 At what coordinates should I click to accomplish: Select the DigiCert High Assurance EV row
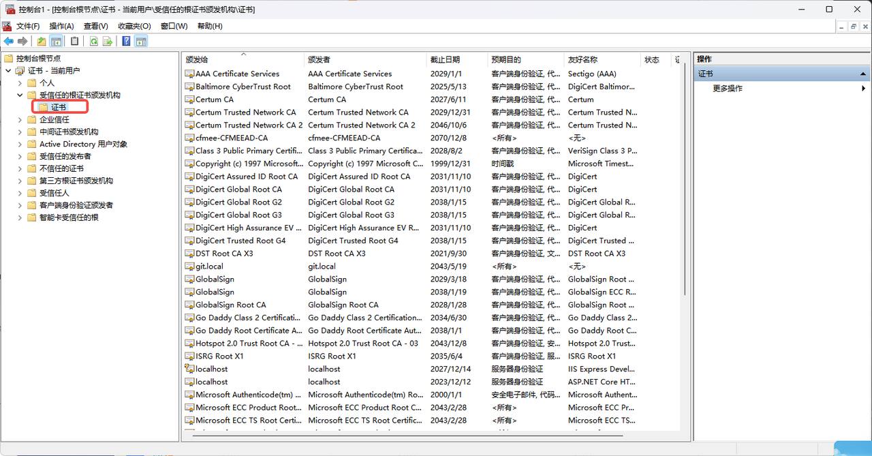[432, 228]
